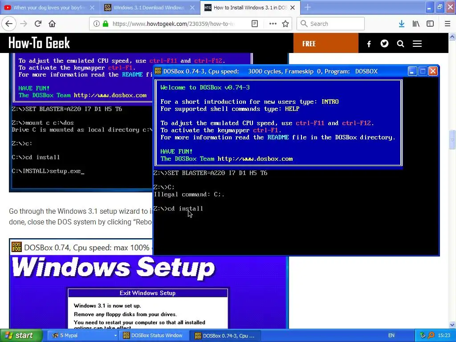Open site information icon in address bar
This screenshot has width=456, height=342.
click(96, 24)
